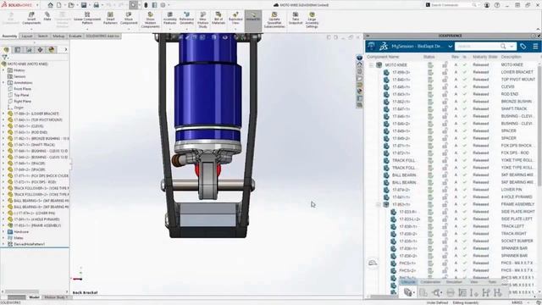Open the MySession dropdown chevron in 3DEXPERIENCE

[x=450, y=47]
